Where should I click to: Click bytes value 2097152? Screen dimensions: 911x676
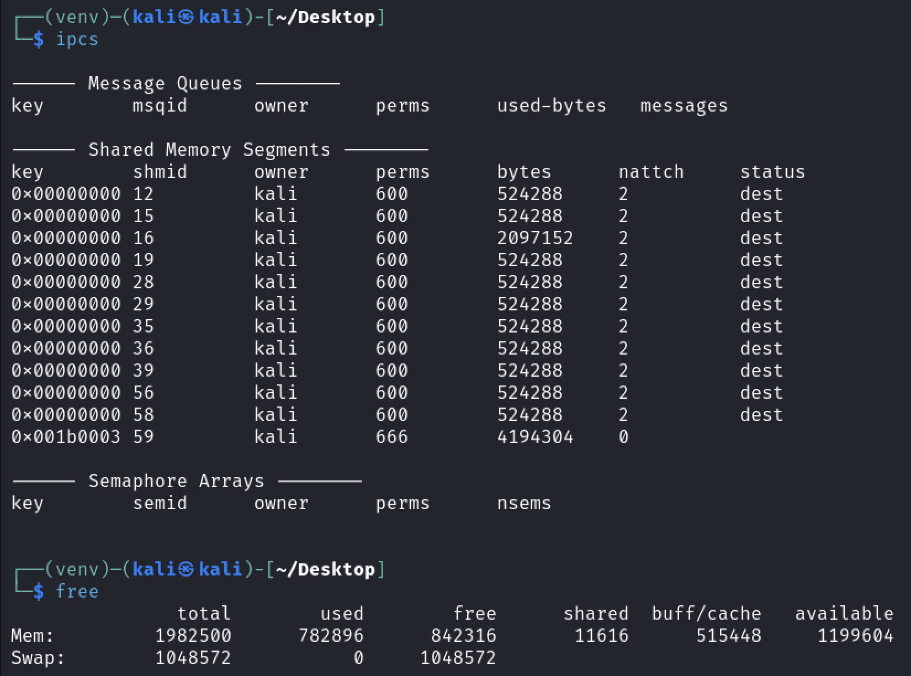click(536, 238)
